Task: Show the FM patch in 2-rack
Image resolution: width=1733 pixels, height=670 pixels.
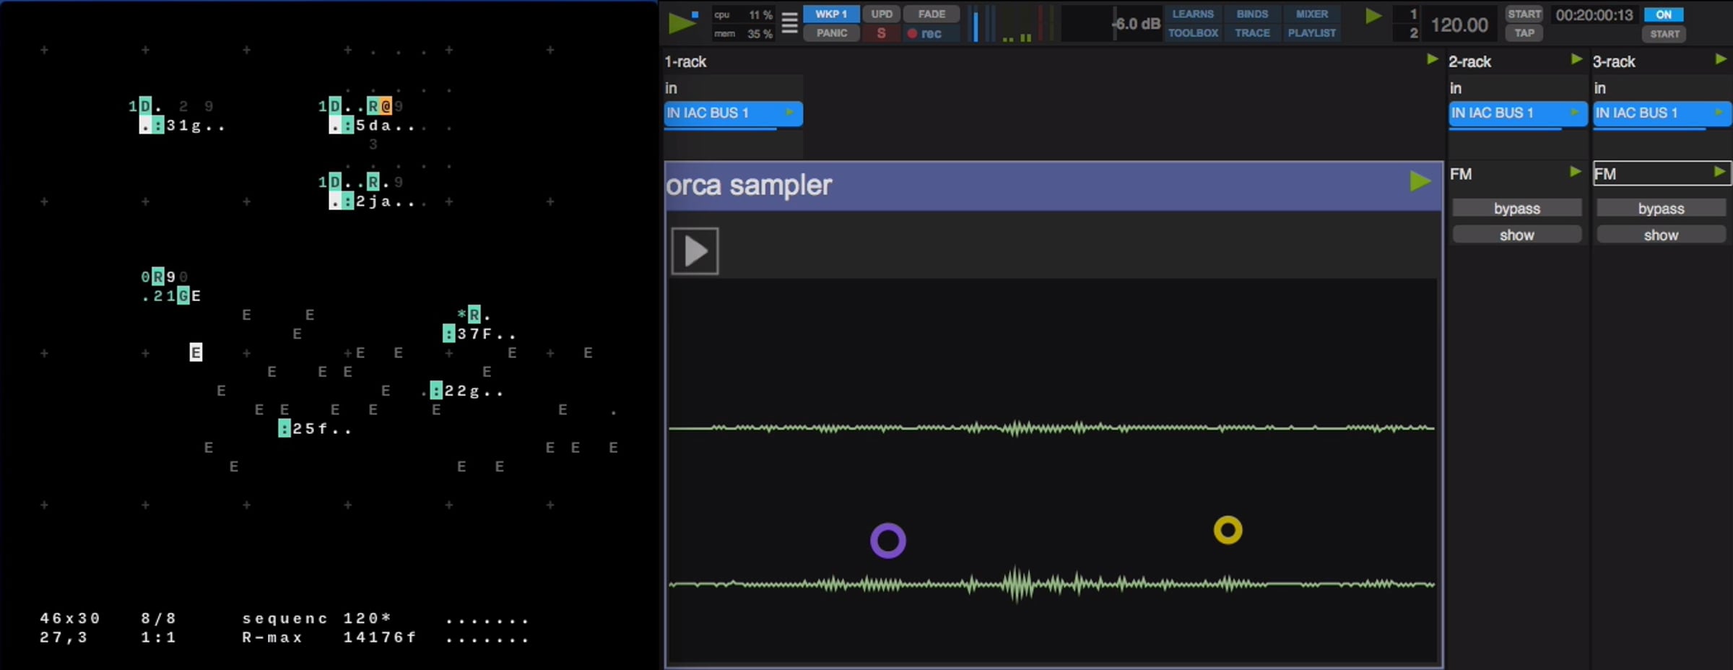Action: tap(1516, 235)
